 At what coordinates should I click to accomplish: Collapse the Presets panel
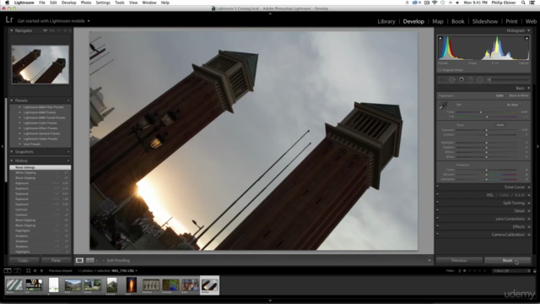point(11,100)
